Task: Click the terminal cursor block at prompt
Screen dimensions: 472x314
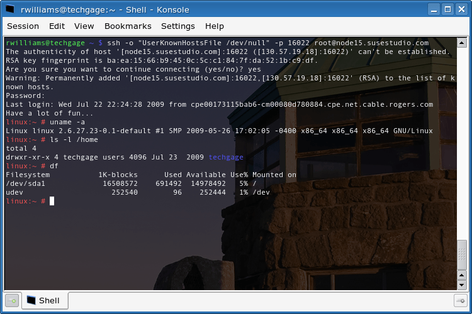Action: (52, 201)
